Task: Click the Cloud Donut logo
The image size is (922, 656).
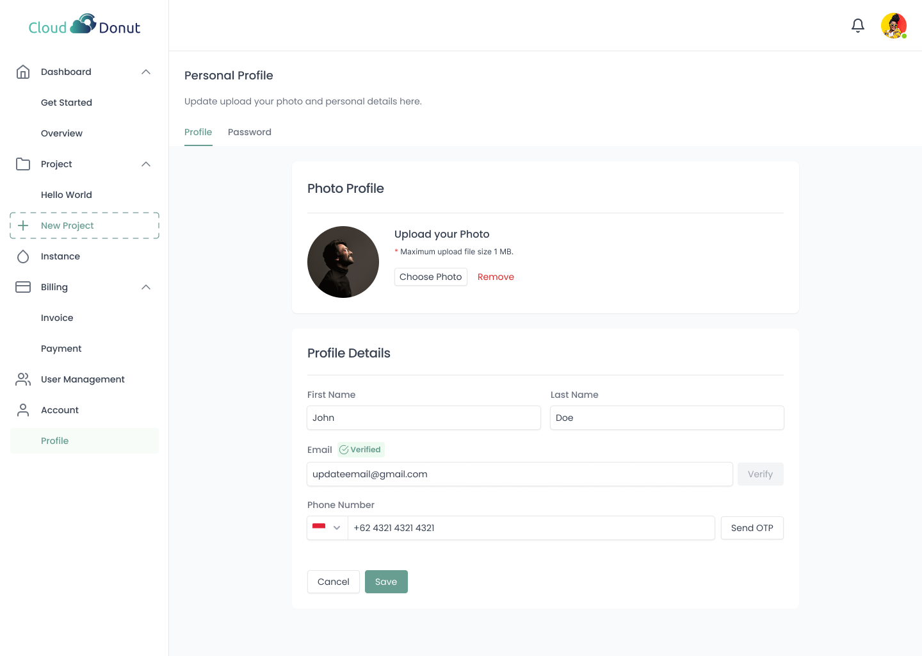Action: click(85, 26)
